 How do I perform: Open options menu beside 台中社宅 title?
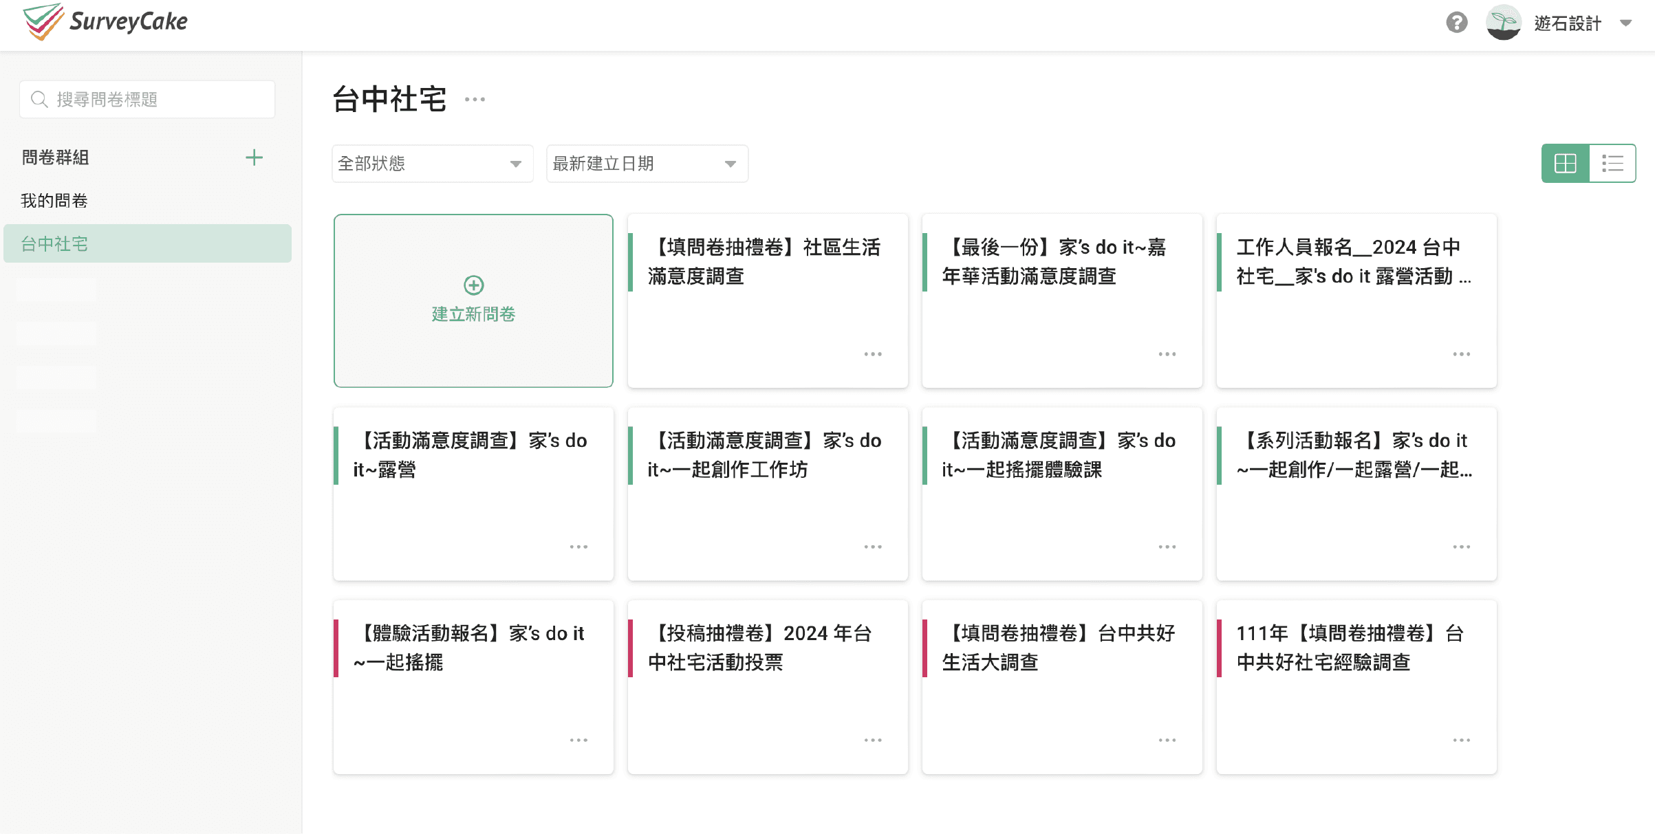[475, 100]
